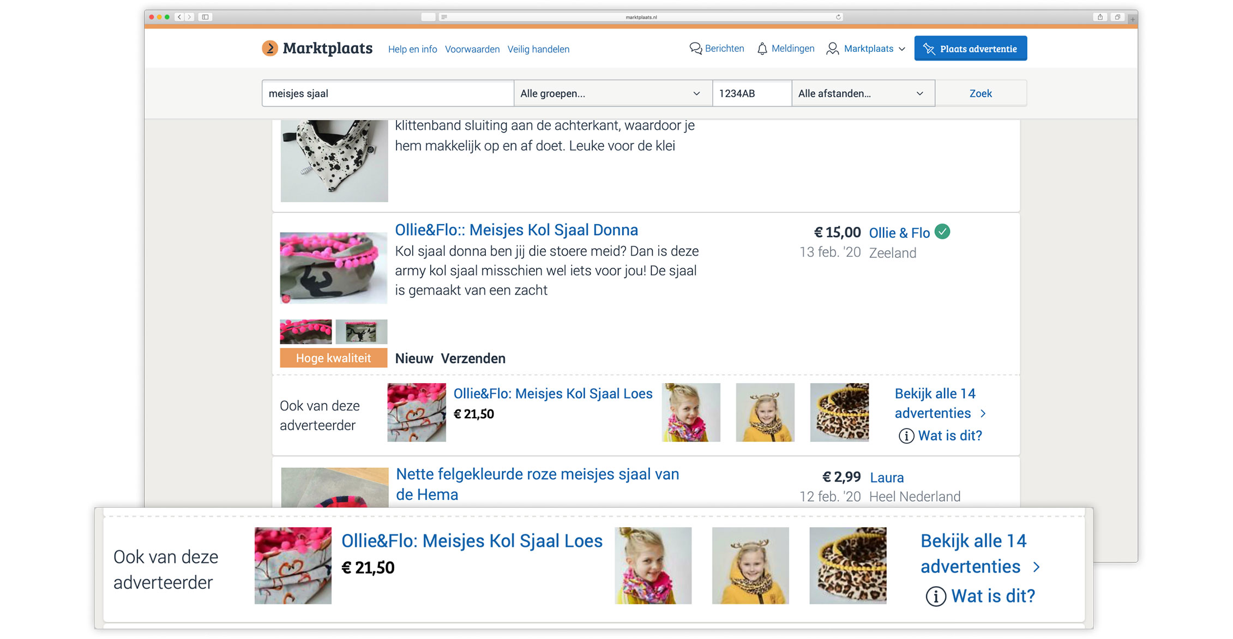Click the Plaats advertentie button
This screenshot has width=1233, height=639.
[971, 49]
